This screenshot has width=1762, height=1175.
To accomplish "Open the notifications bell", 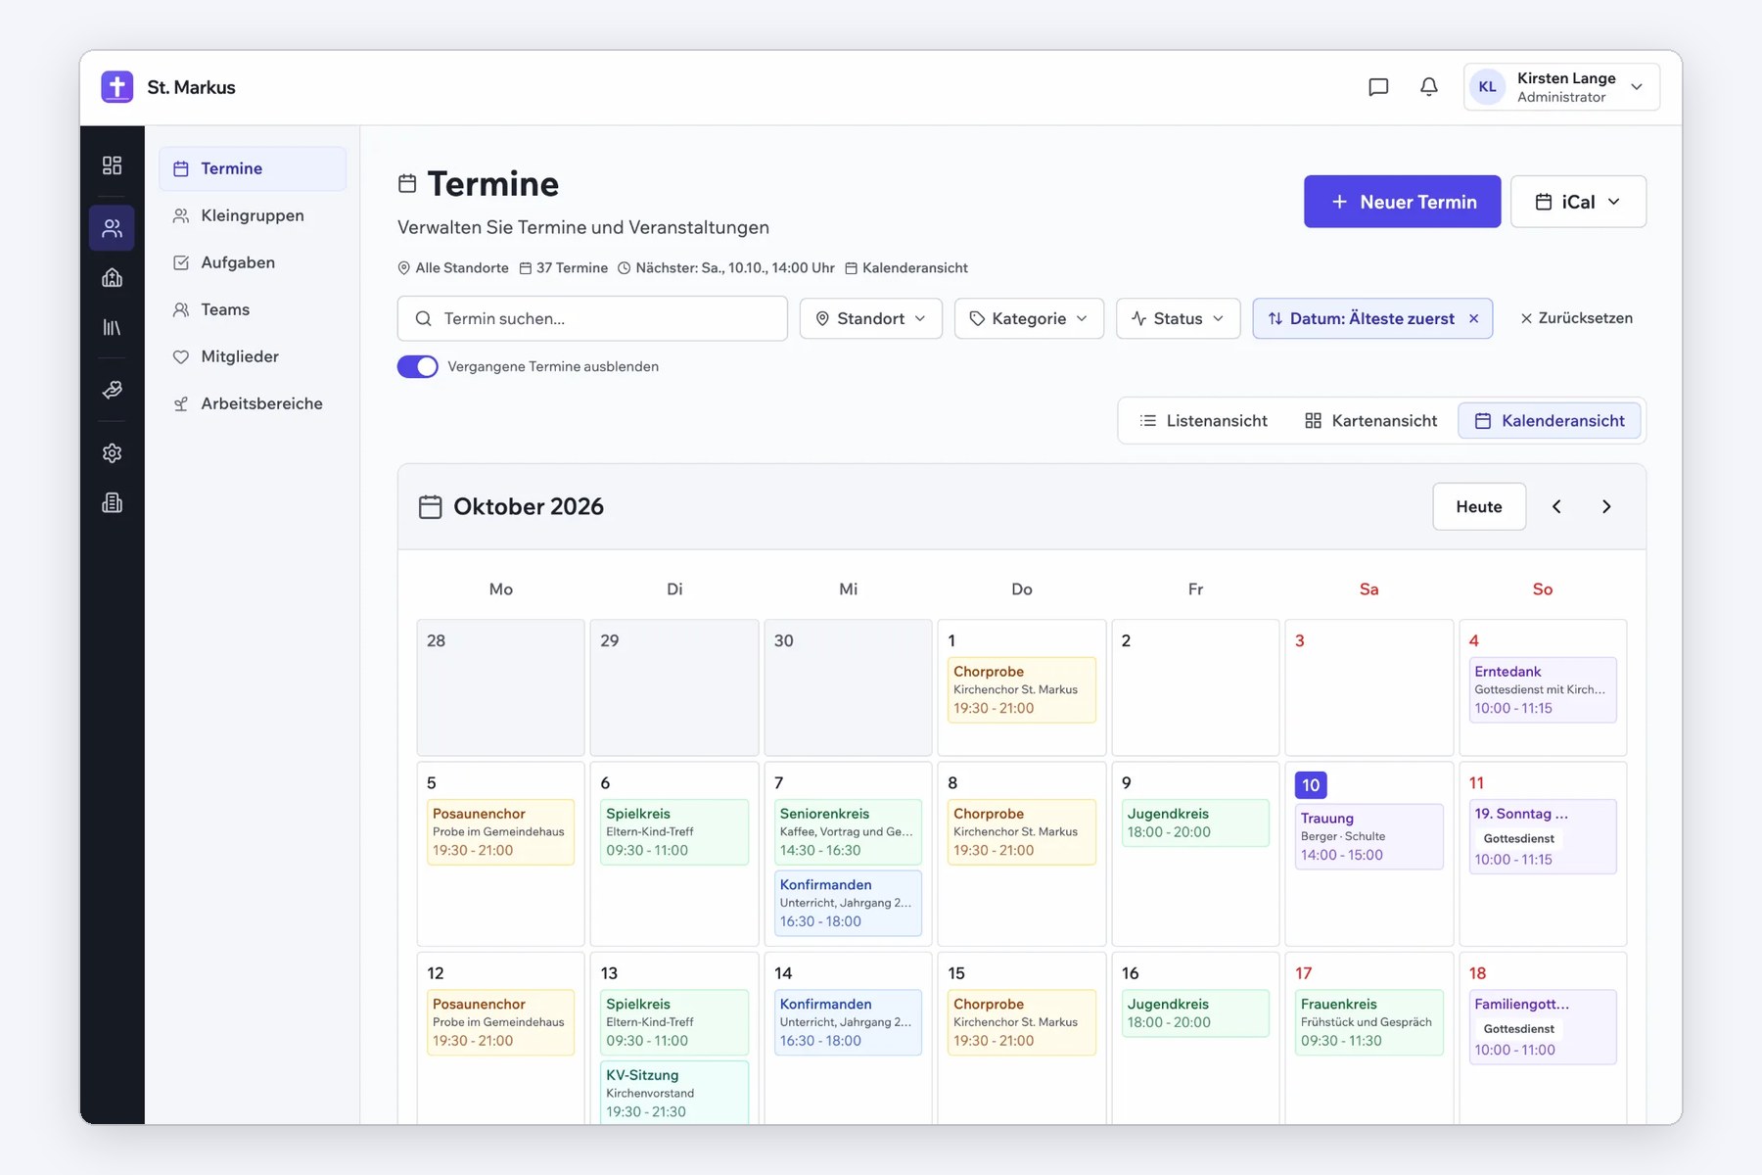I will (1429, 87).
